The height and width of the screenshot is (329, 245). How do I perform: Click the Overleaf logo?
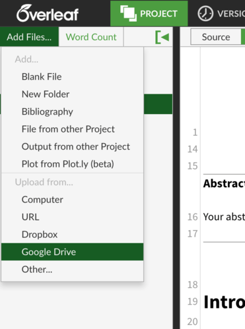(x=48, y=13)
